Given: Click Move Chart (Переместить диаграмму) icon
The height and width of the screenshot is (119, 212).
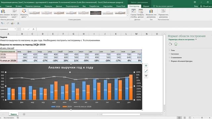Looking at the screenshot, I should (163, 11).
